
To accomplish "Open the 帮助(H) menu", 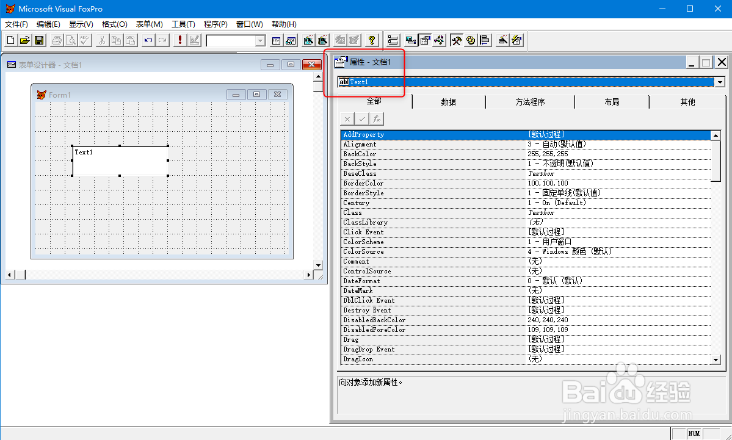I will pos(284,24).
